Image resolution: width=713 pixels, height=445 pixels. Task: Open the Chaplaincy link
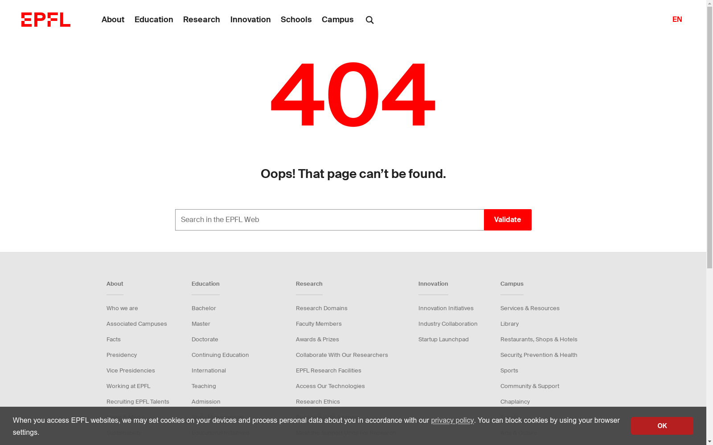tap(515, 402)
